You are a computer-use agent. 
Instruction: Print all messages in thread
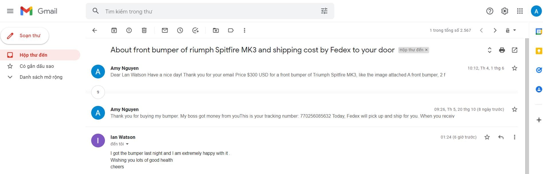(502, 50)
